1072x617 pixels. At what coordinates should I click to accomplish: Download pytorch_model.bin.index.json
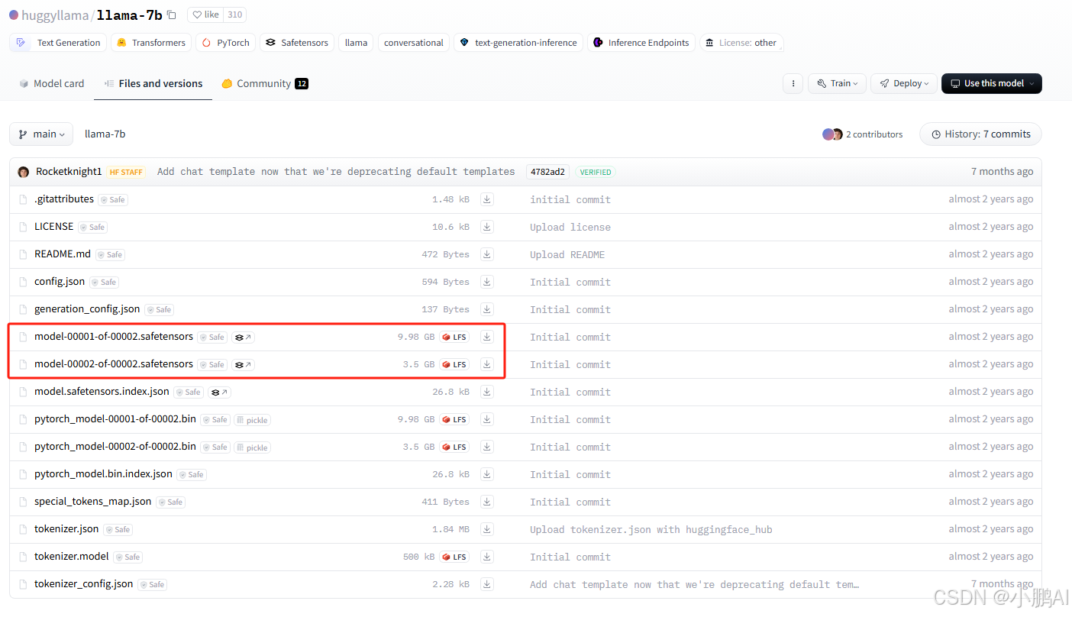tap(487, 474)
